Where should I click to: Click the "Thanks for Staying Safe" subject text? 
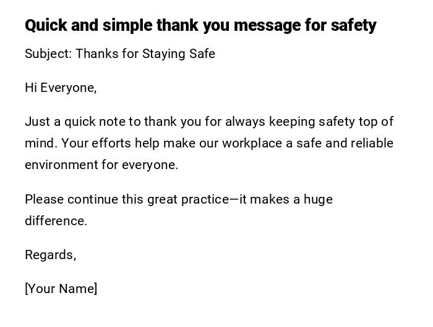pos(145,54)
